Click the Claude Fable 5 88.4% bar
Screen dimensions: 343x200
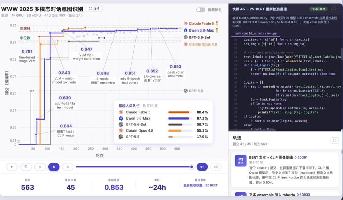tap(180, 112)
